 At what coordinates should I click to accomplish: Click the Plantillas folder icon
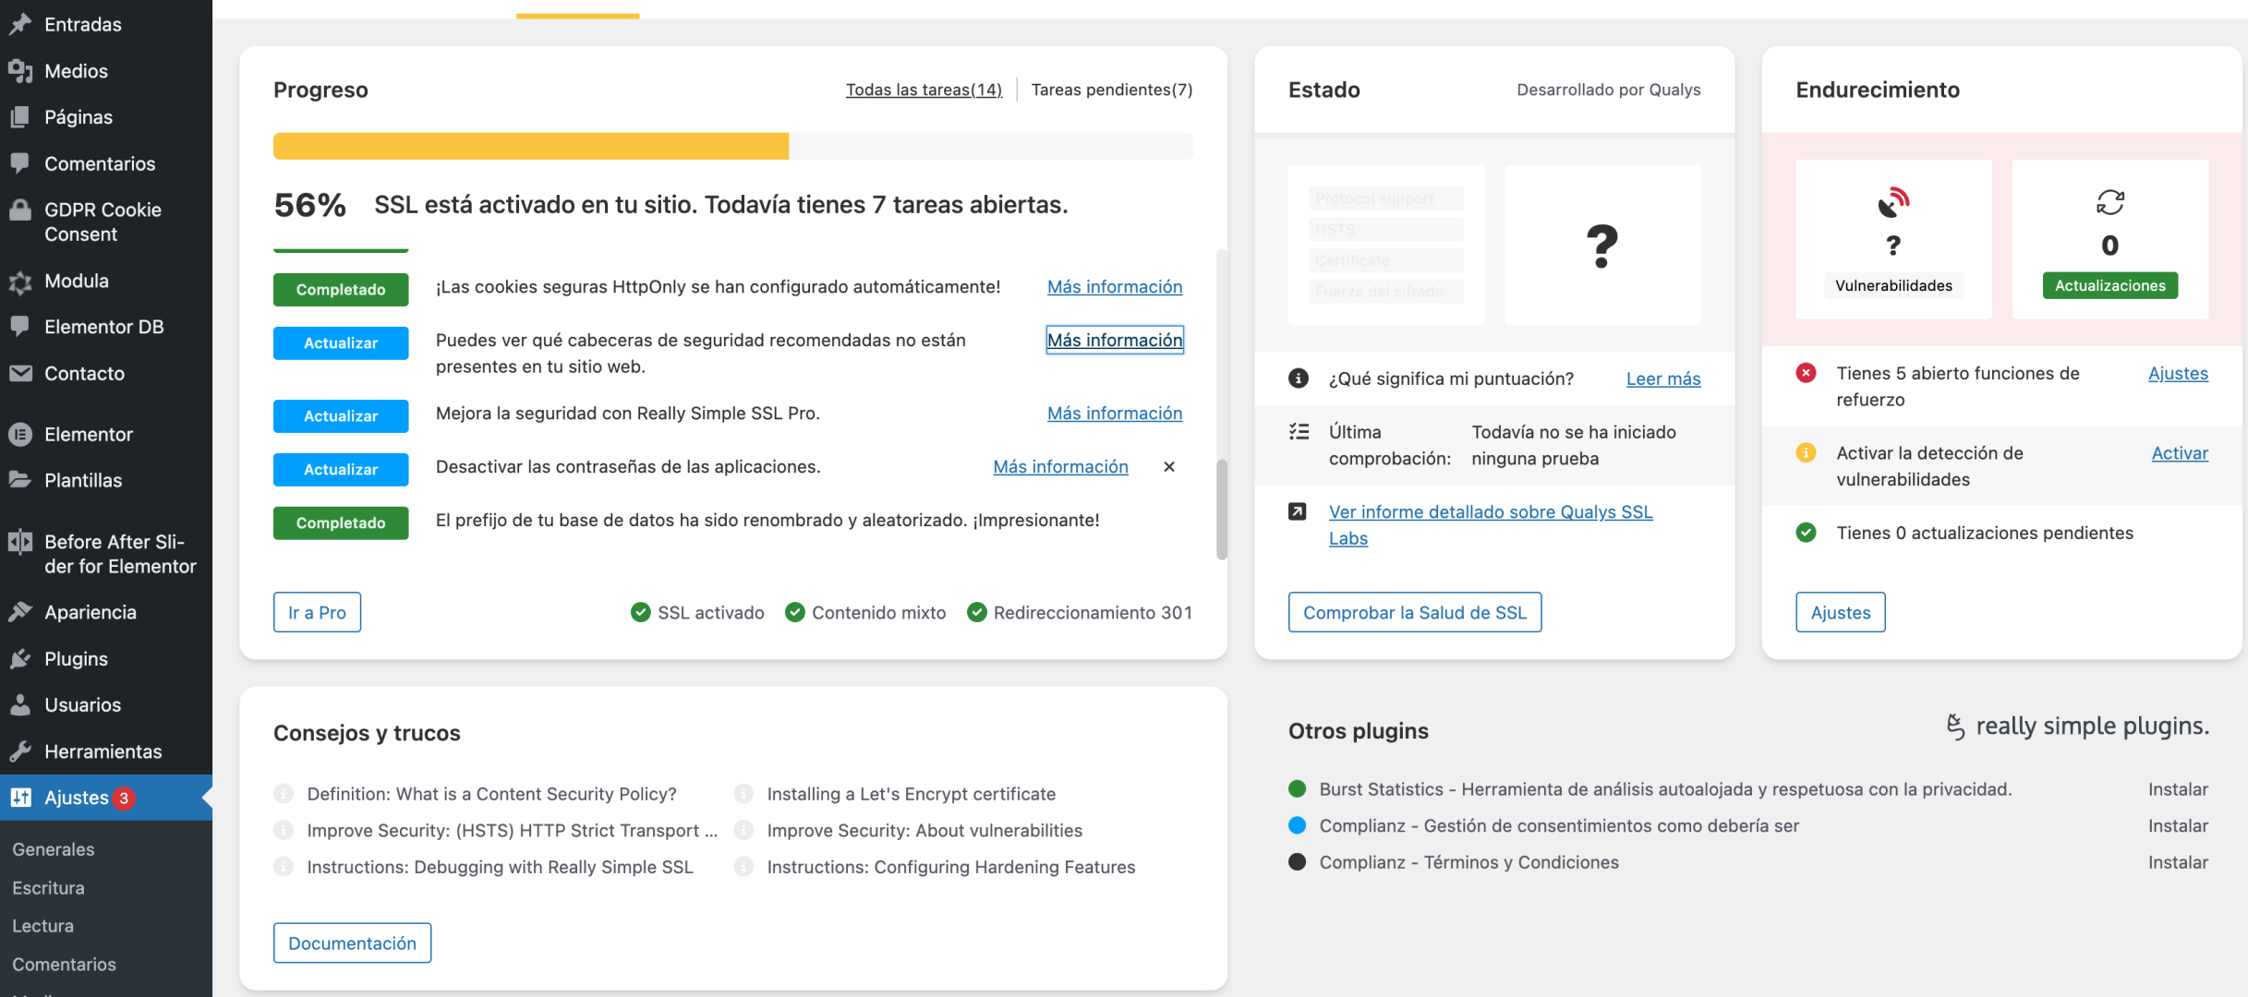20,480
